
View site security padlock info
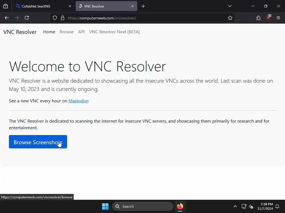pyautogui.click(x=63, y=18)
